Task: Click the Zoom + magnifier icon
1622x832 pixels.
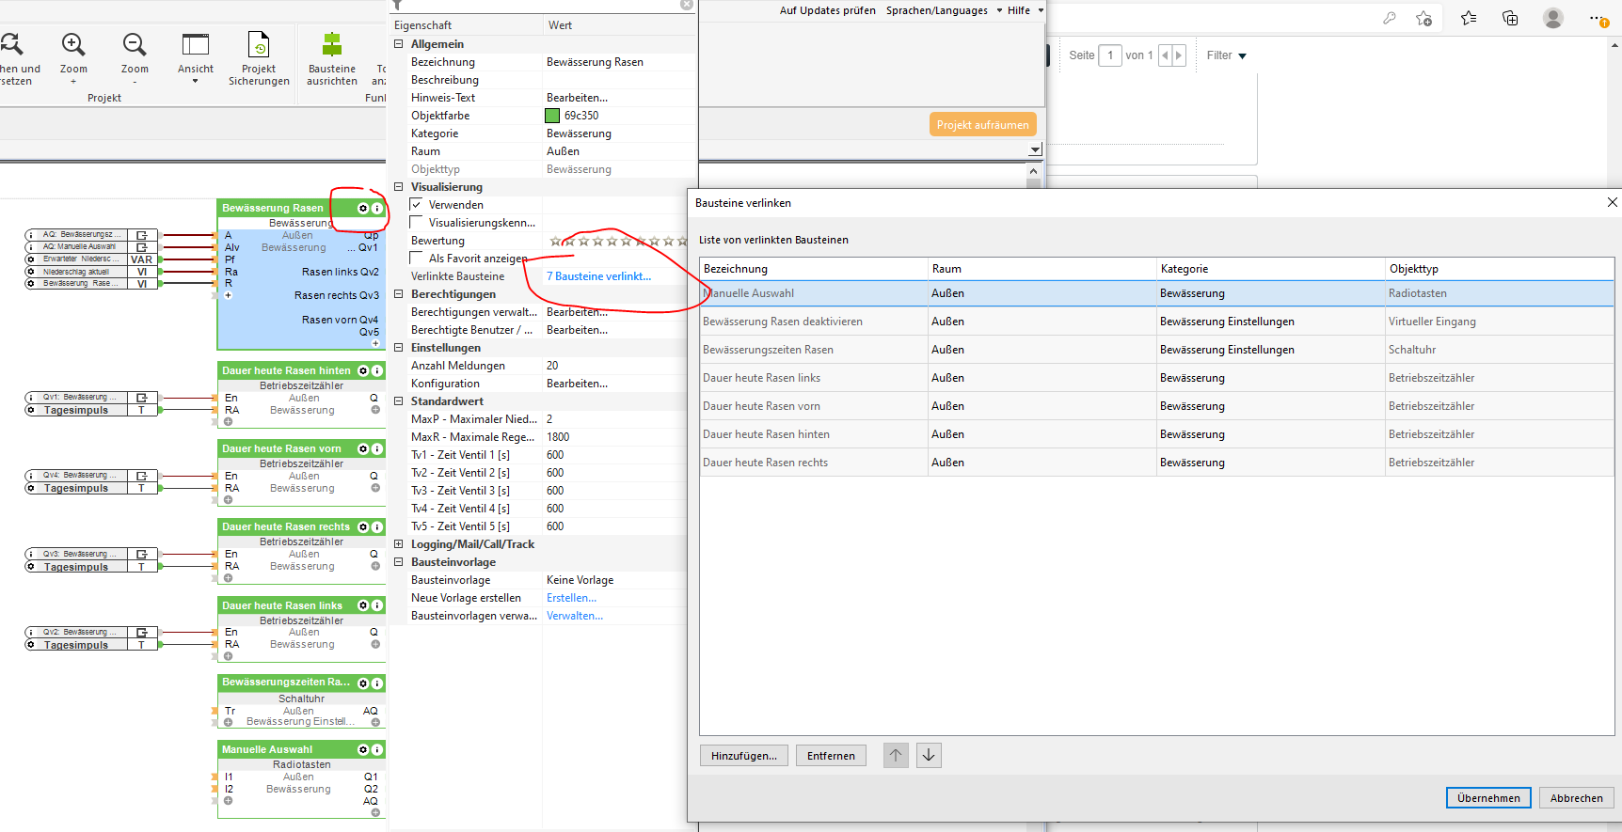Action: point(73,44)
